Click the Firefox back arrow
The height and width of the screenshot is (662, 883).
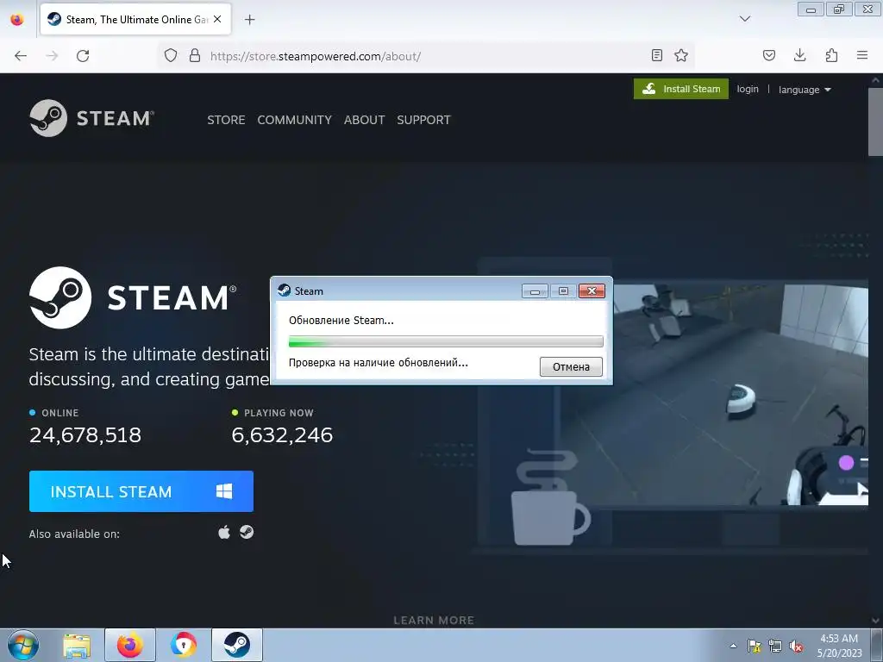(x=21, y=56)
